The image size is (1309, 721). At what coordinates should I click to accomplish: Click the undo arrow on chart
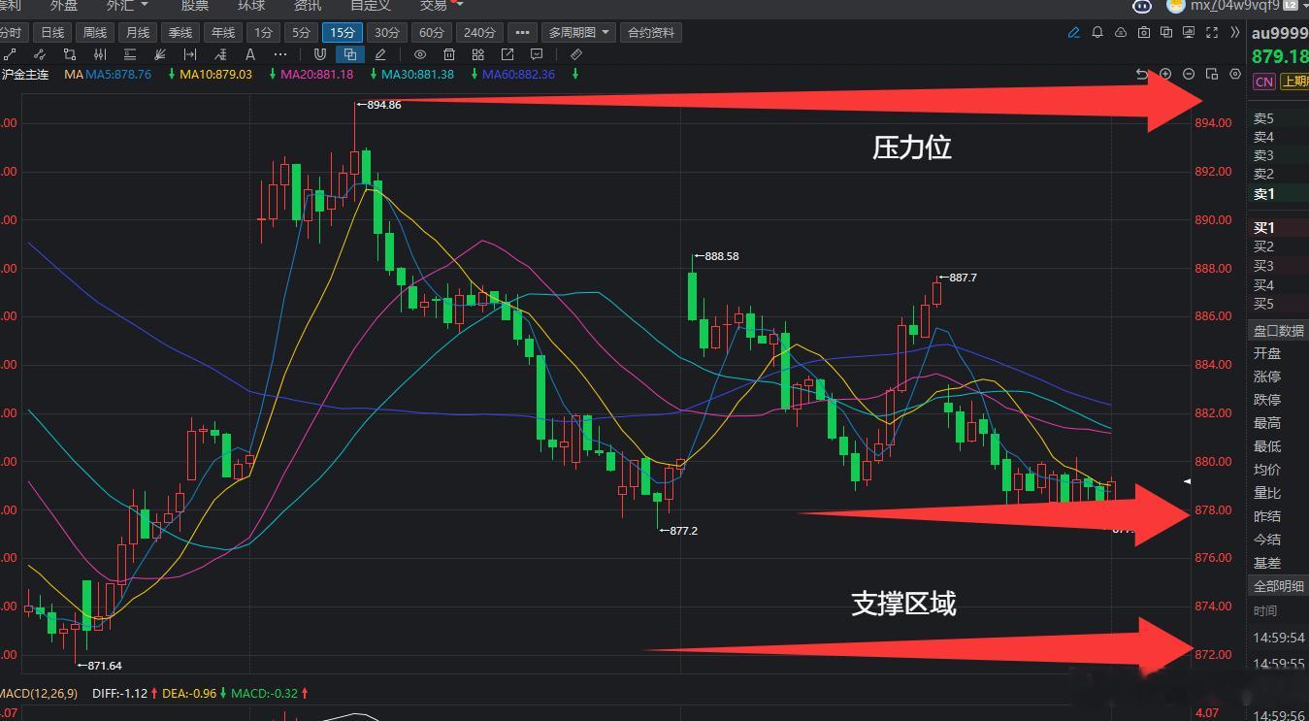pos(1143,74)
